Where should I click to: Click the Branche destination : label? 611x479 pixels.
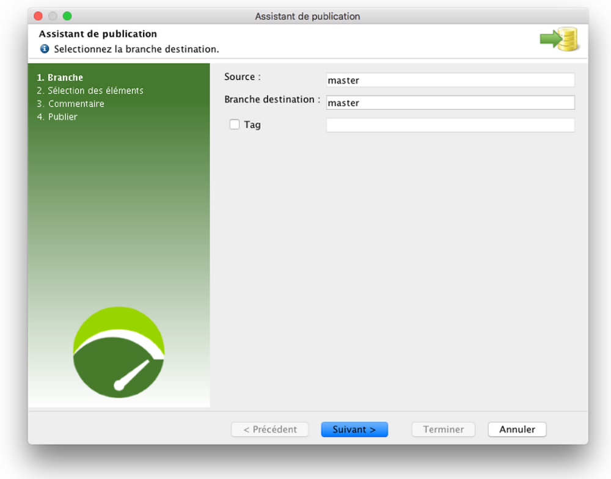tap(272, 100)
